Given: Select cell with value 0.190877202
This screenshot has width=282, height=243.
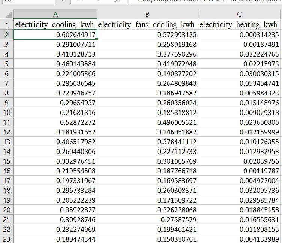Looking at the screenshot, I should (147, 73).
